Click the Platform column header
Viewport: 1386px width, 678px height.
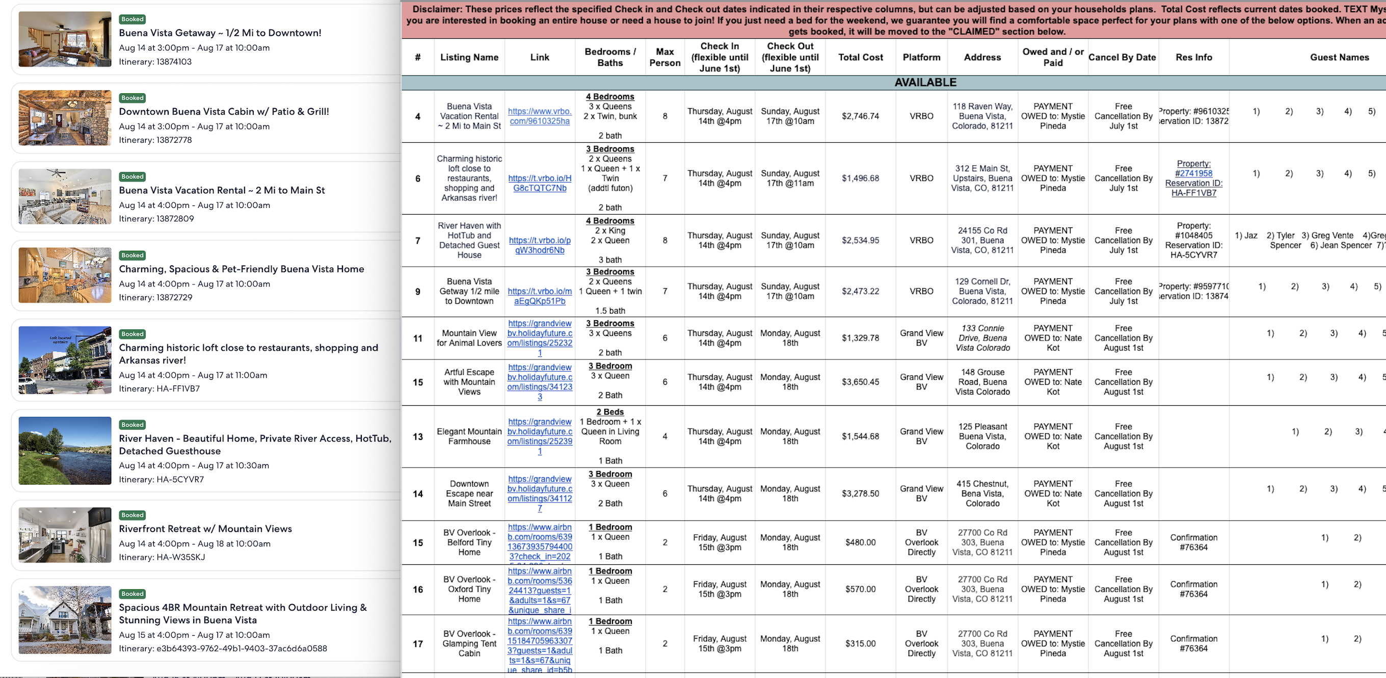(921, 57)
